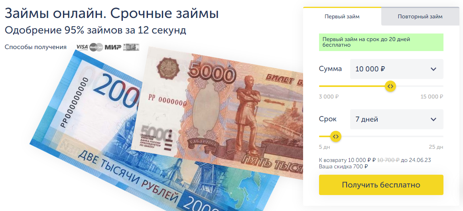Switch to the Первый займ tab
The width and height of the screenshot is (463, 211).
pyautogui.click(x=342, y=16)
